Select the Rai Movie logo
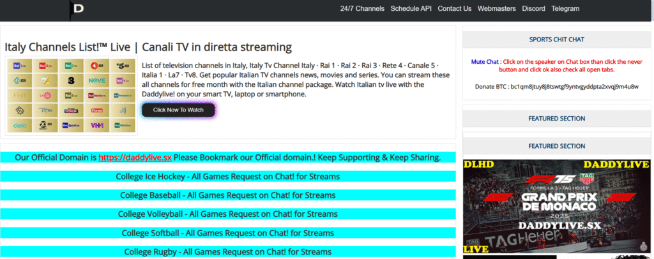 pos(97,95)
